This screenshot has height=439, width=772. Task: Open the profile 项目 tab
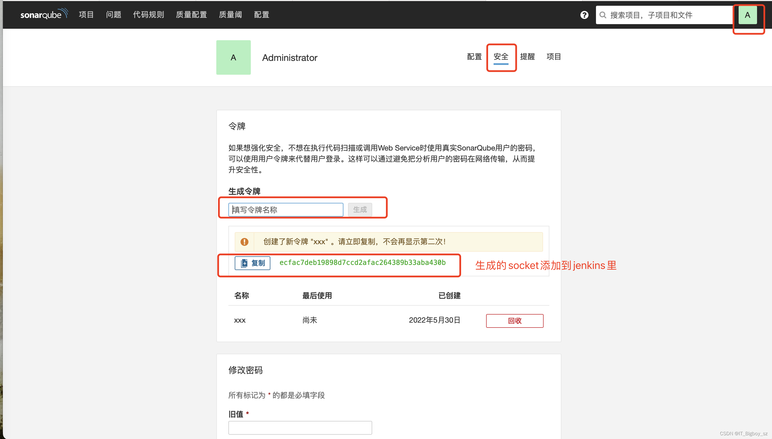click(x=554, y=56)
